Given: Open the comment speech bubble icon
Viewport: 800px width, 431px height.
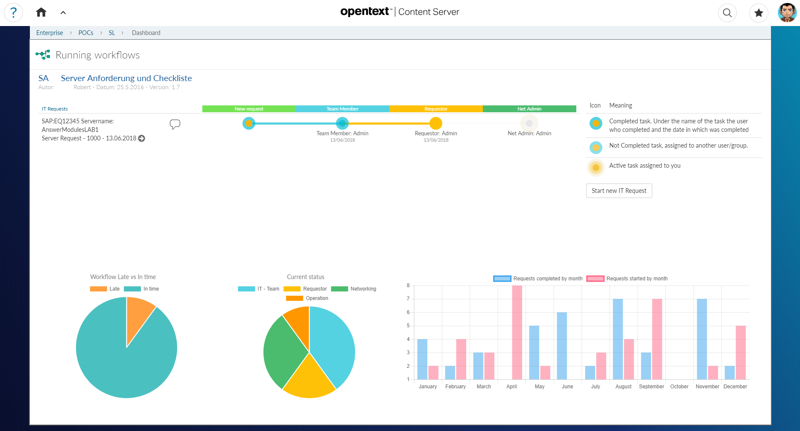Looking at the screenshot, I should (175, 124).
